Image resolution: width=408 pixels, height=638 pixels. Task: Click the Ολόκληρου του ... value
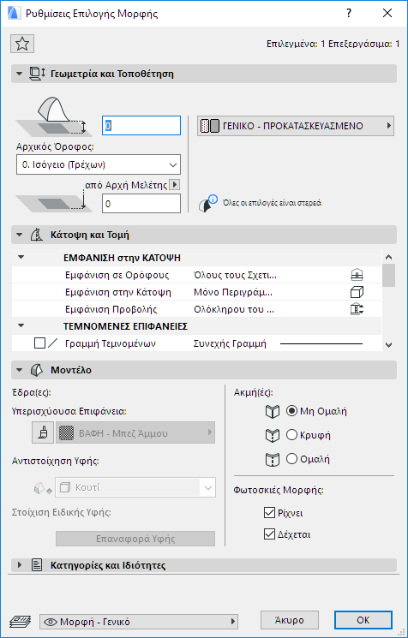(234, 309)
